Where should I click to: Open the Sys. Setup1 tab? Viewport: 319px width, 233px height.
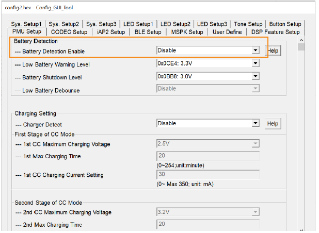click(27, 24)
